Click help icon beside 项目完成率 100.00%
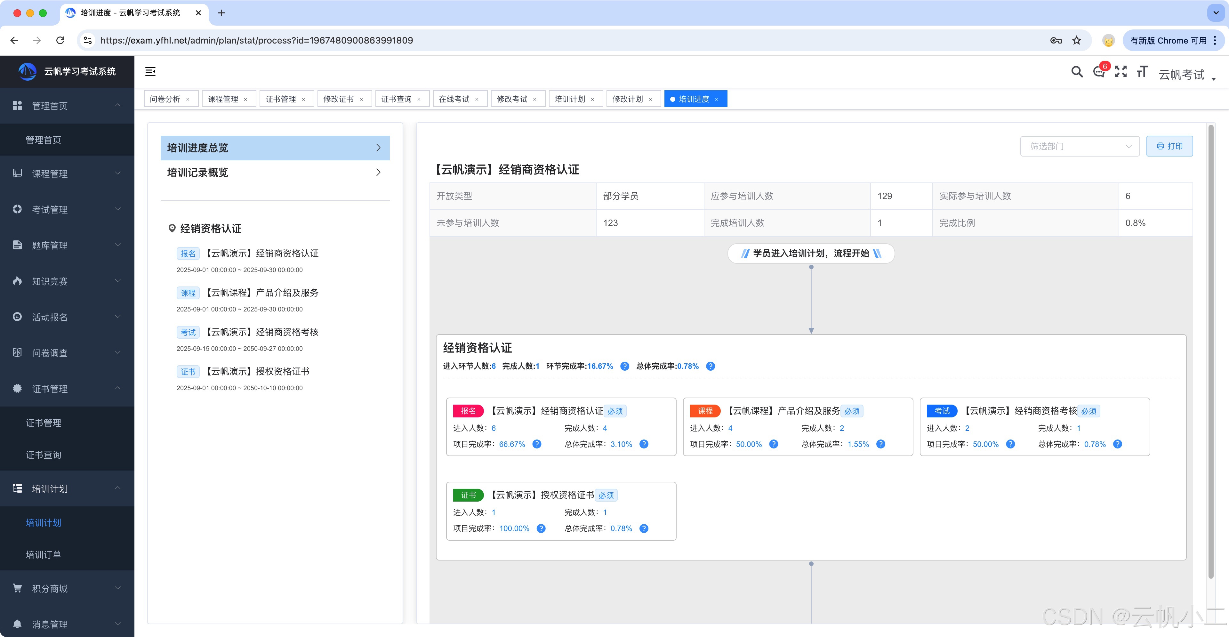 pos(541,528)
